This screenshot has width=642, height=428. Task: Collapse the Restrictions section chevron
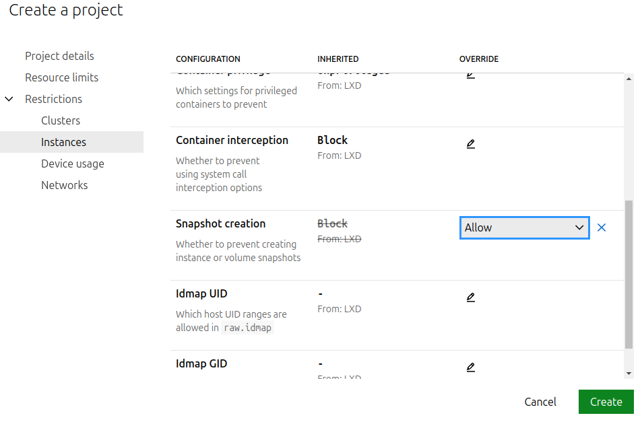click(x=9, y=99)
